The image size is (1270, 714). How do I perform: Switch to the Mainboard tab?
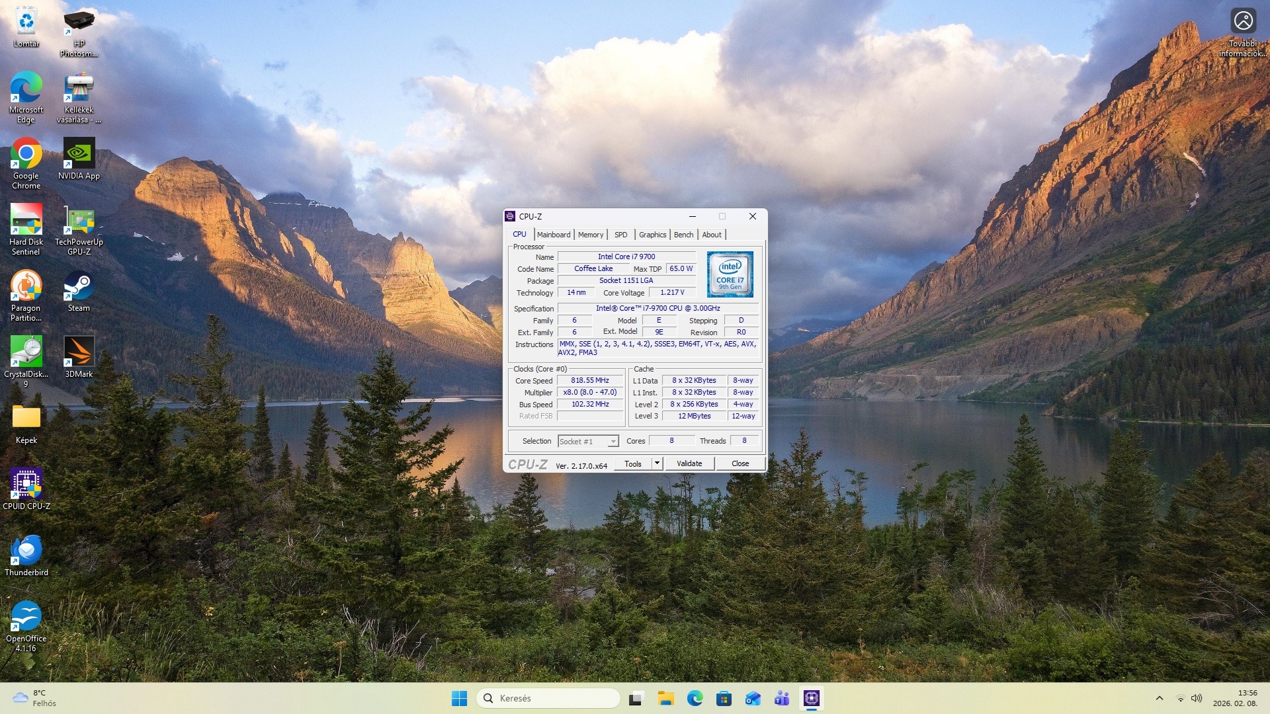click(553, 235)
